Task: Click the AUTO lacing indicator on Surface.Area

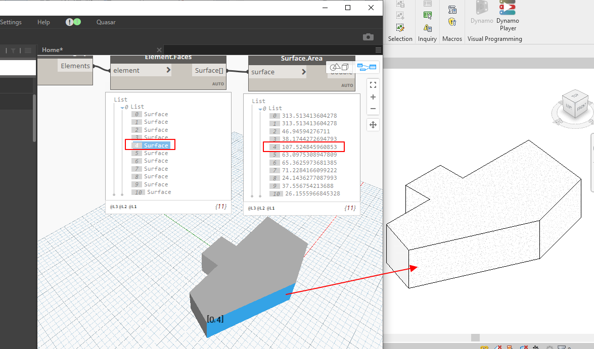Action: click(347, 85)
